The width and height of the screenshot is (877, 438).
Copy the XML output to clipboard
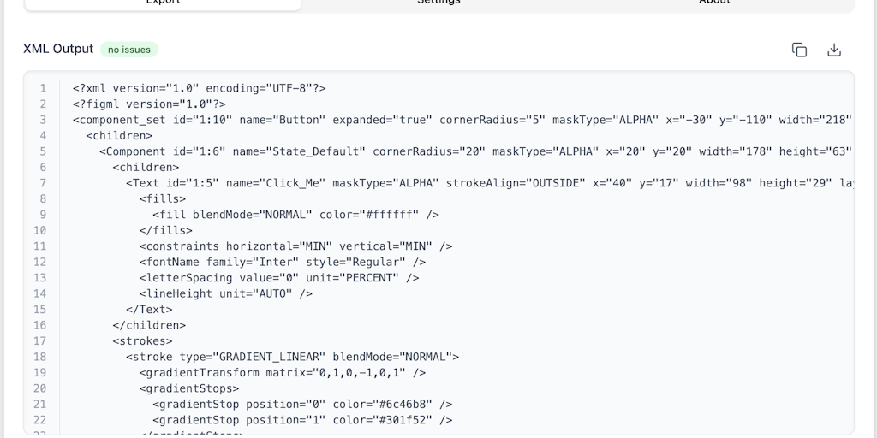(x=799, y=50)
